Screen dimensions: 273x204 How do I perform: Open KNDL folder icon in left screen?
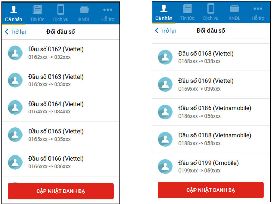point(84,10)
